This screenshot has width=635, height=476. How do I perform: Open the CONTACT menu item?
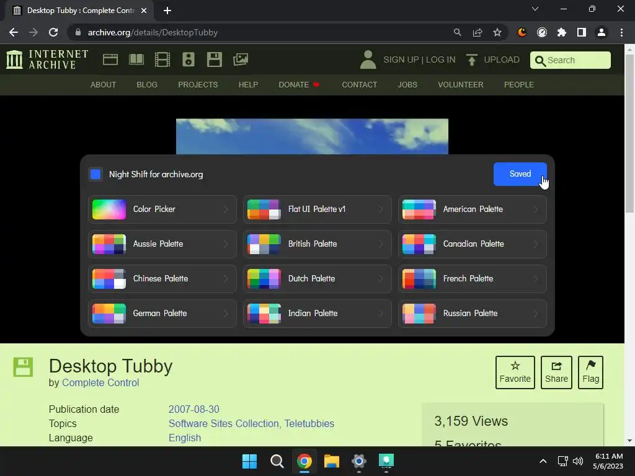(360, 84)
